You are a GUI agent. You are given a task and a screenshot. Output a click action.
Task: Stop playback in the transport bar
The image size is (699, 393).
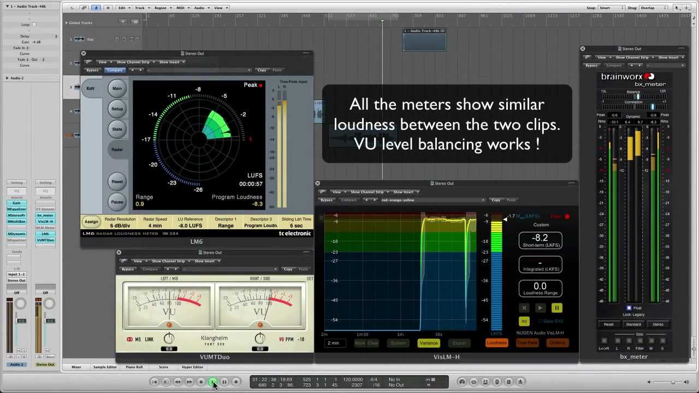tap(201, 382)
